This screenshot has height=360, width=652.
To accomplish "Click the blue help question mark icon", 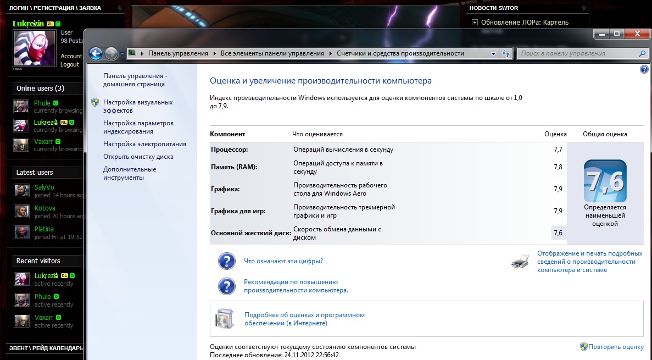I will pos(644,70).
